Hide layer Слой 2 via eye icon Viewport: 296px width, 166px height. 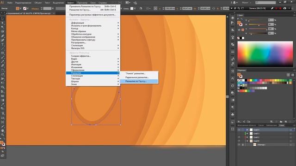(239, 137)
